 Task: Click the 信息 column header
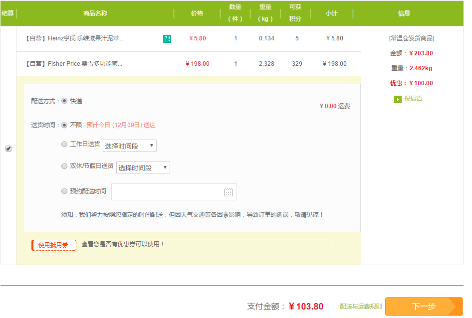(x=404, y=13)
